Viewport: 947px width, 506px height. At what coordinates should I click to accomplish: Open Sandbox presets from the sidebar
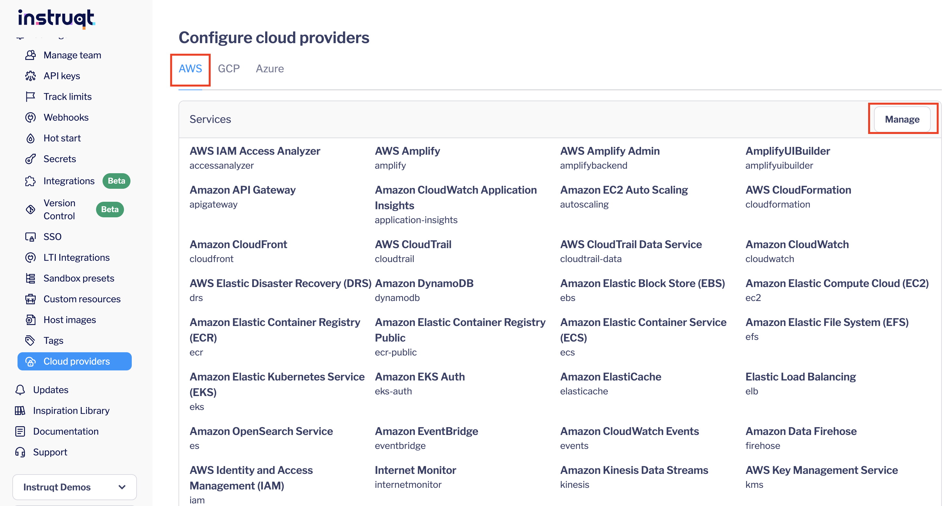coord(79,278)
